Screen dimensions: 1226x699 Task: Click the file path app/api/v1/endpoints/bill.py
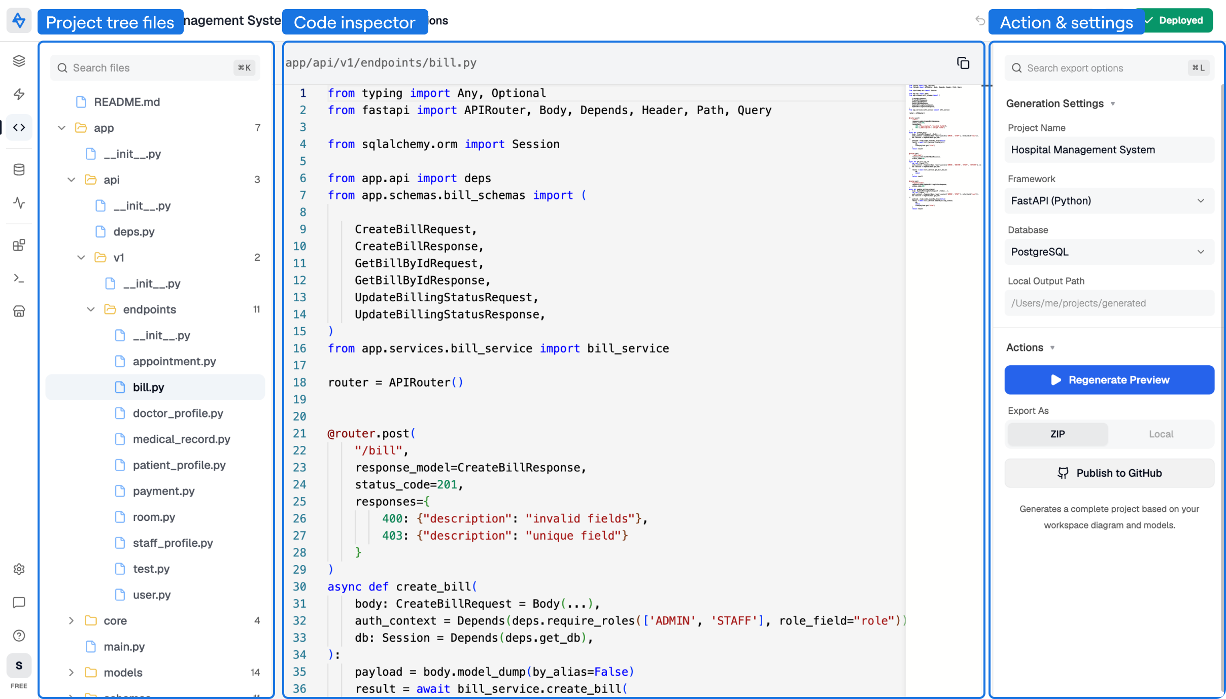(x=381, y=63)
